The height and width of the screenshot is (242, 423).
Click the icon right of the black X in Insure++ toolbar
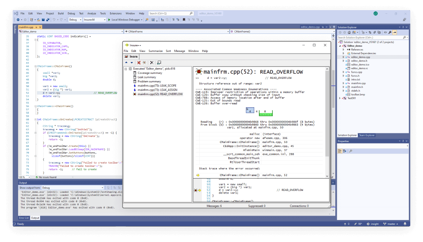(159, 62)
